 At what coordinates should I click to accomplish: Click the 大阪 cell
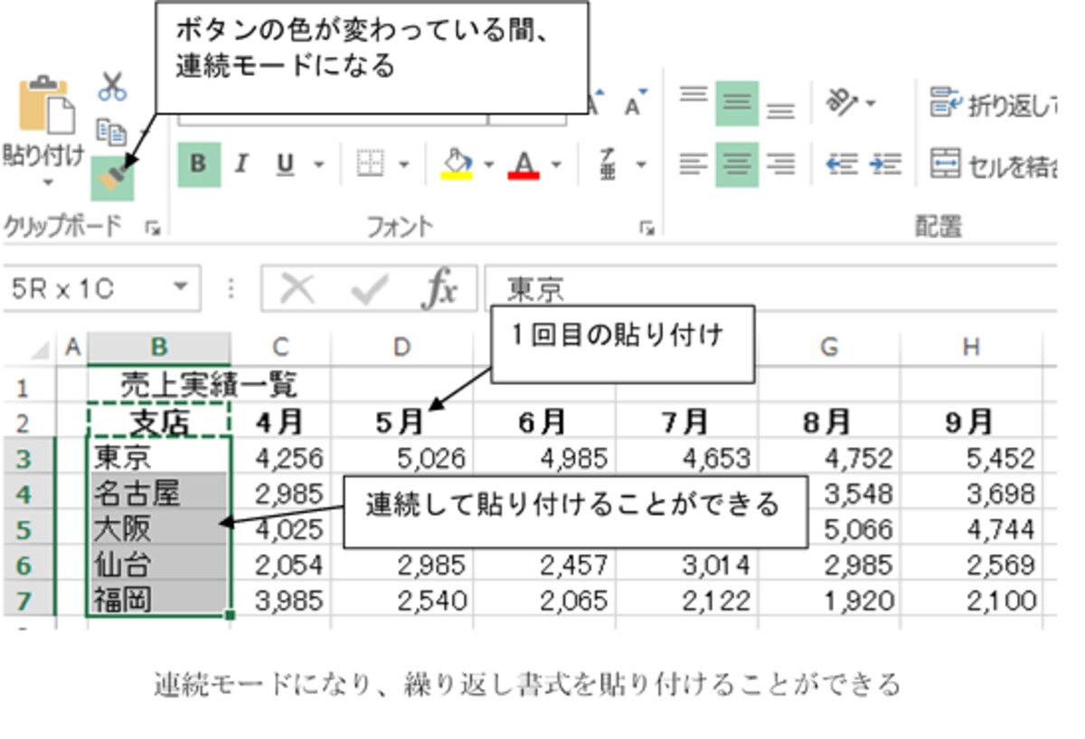tap(159, 529)
